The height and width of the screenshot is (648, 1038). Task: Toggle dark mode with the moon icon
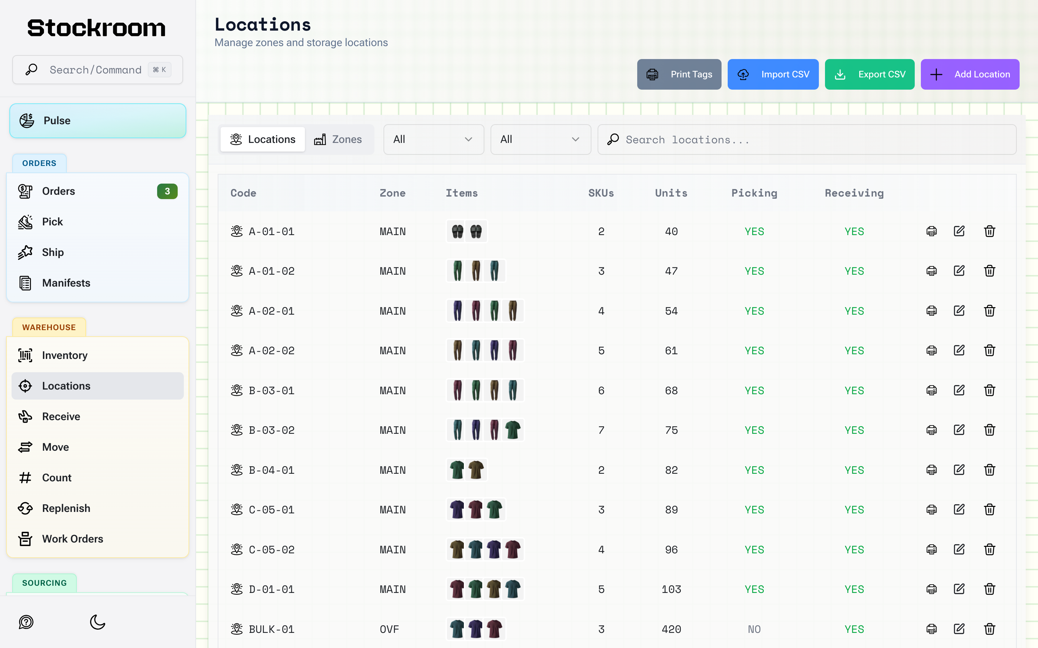pyautogui.click(x=97, y=622)
